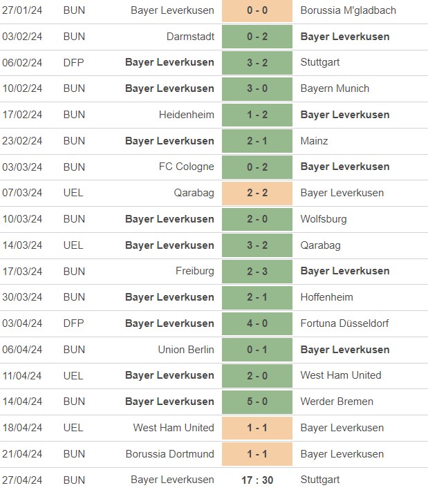Image resolution: width=428 pixels, height=490 pixels.
Task: Open the Werder Bremen team link
Action: pyautogui.click(x=337, y=402)
